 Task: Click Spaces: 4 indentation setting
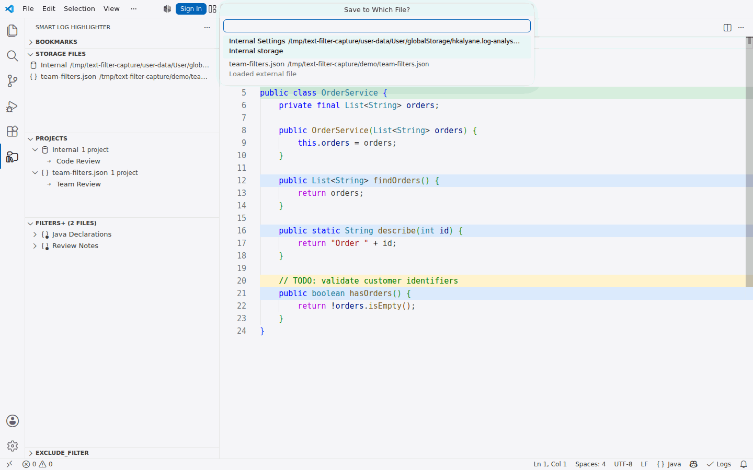tap(590, 464)
